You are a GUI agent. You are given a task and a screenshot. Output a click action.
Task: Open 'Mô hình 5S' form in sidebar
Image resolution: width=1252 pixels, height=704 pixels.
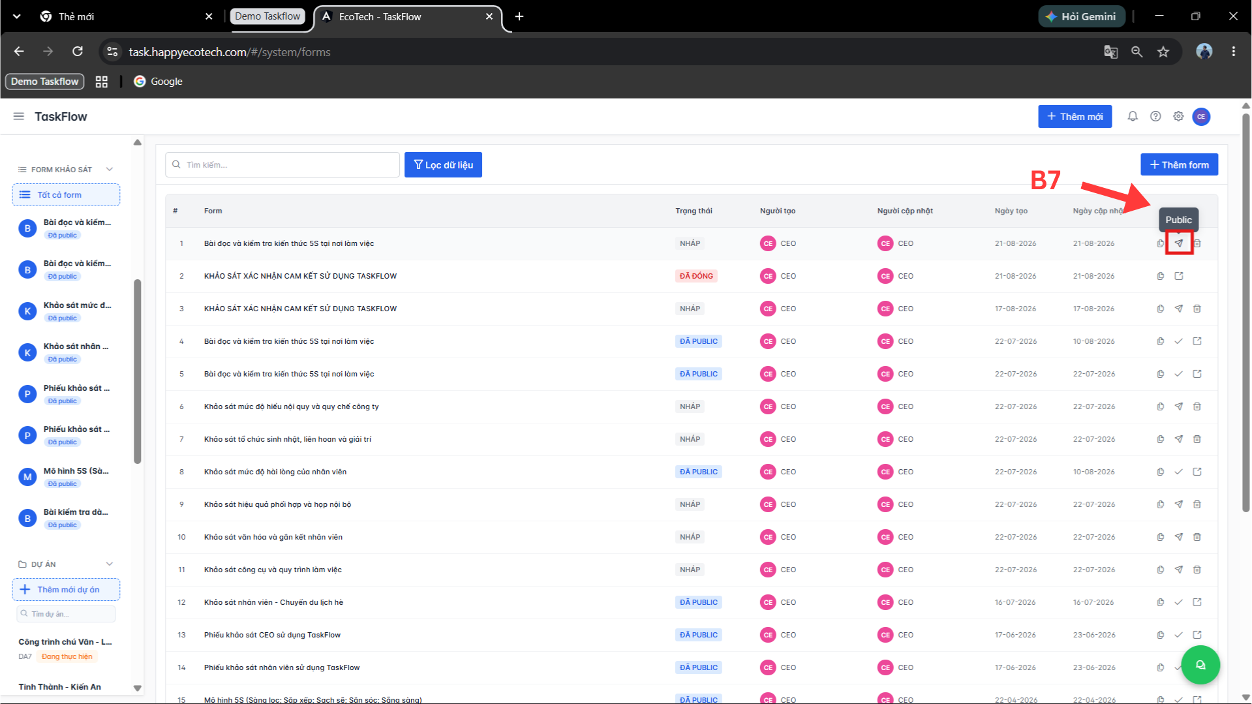[x=66, y=476]
